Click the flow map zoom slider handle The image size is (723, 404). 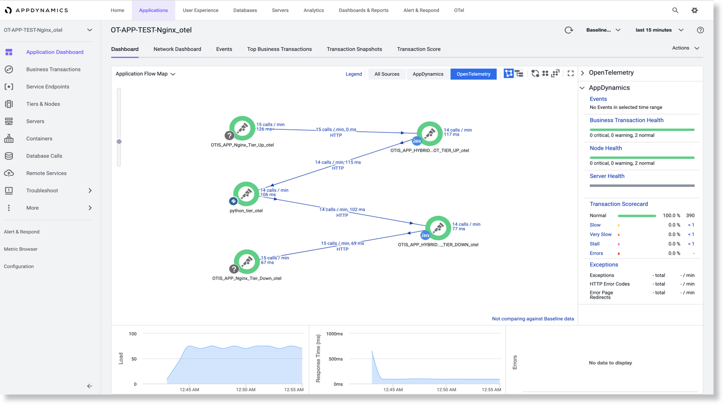tap(119, 141)
